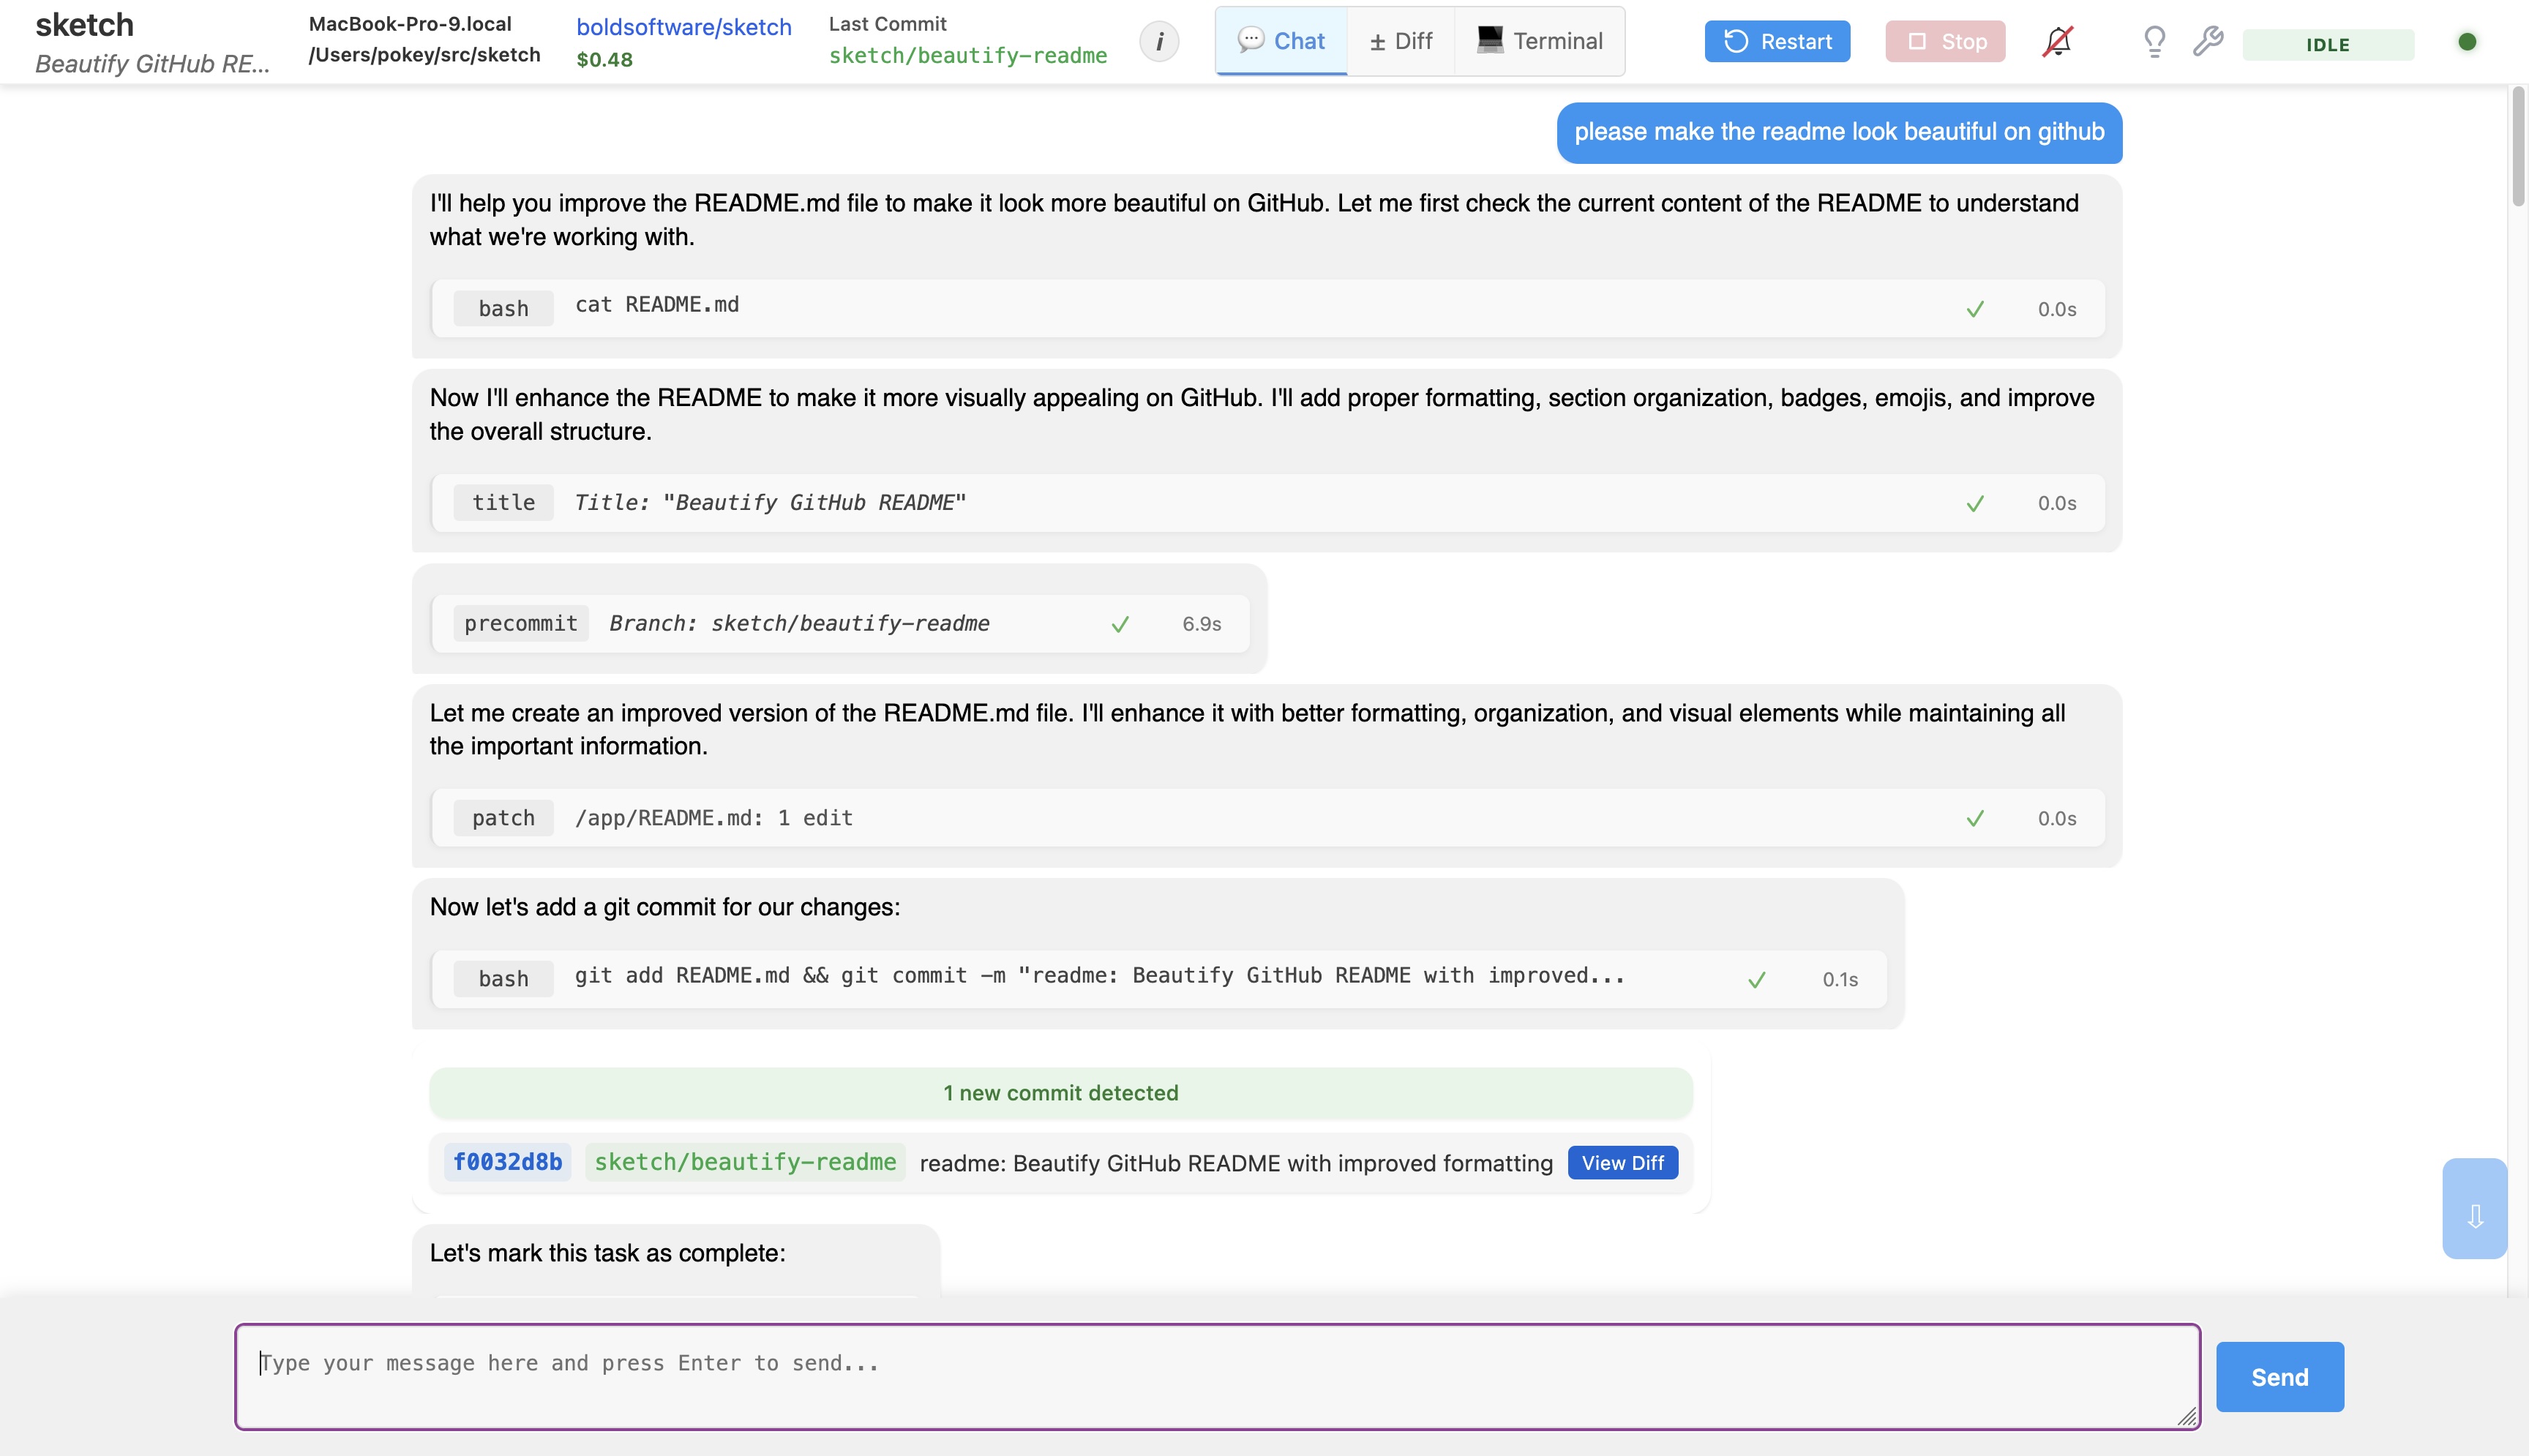Switch to the Diff tab
The height and width of the screenshot is (1456, 2529).
1400,42
